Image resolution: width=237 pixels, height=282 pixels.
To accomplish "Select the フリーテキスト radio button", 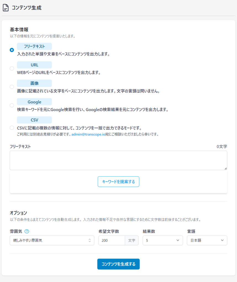I will click(12, 50).
